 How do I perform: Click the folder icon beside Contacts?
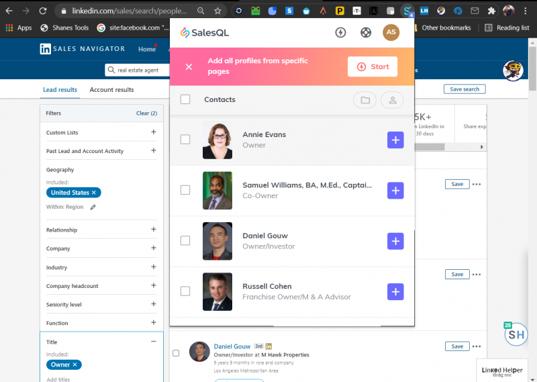(364, 100)
